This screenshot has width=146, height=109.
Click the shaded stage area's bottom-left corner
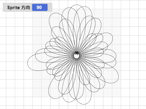(33, 97)
